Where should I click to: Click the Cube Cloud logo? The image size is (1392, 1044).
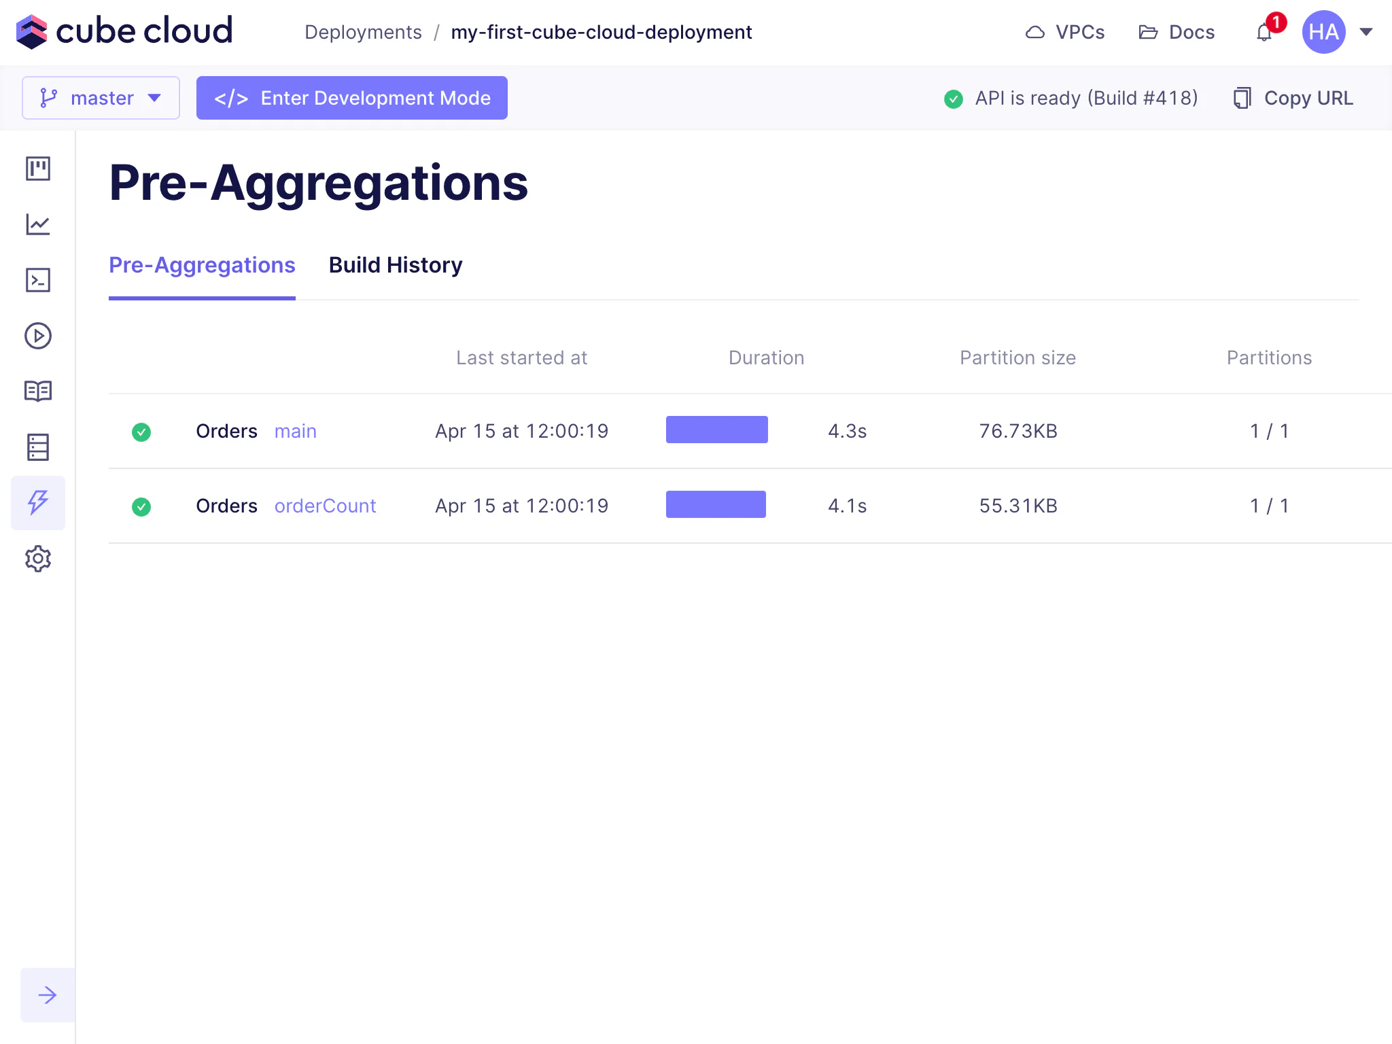coord(124,31)
